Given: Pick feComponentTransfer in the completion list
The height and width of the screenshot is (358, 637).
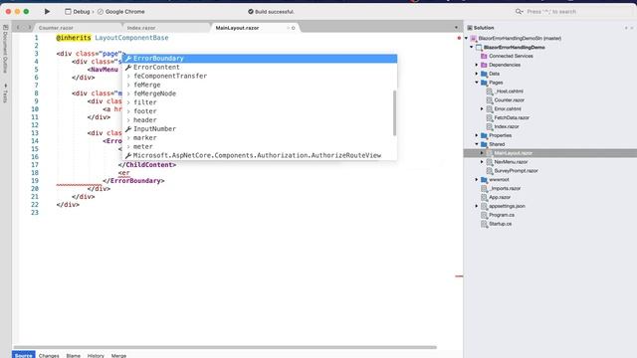Looking at the screenshot, I should (260, 76).
